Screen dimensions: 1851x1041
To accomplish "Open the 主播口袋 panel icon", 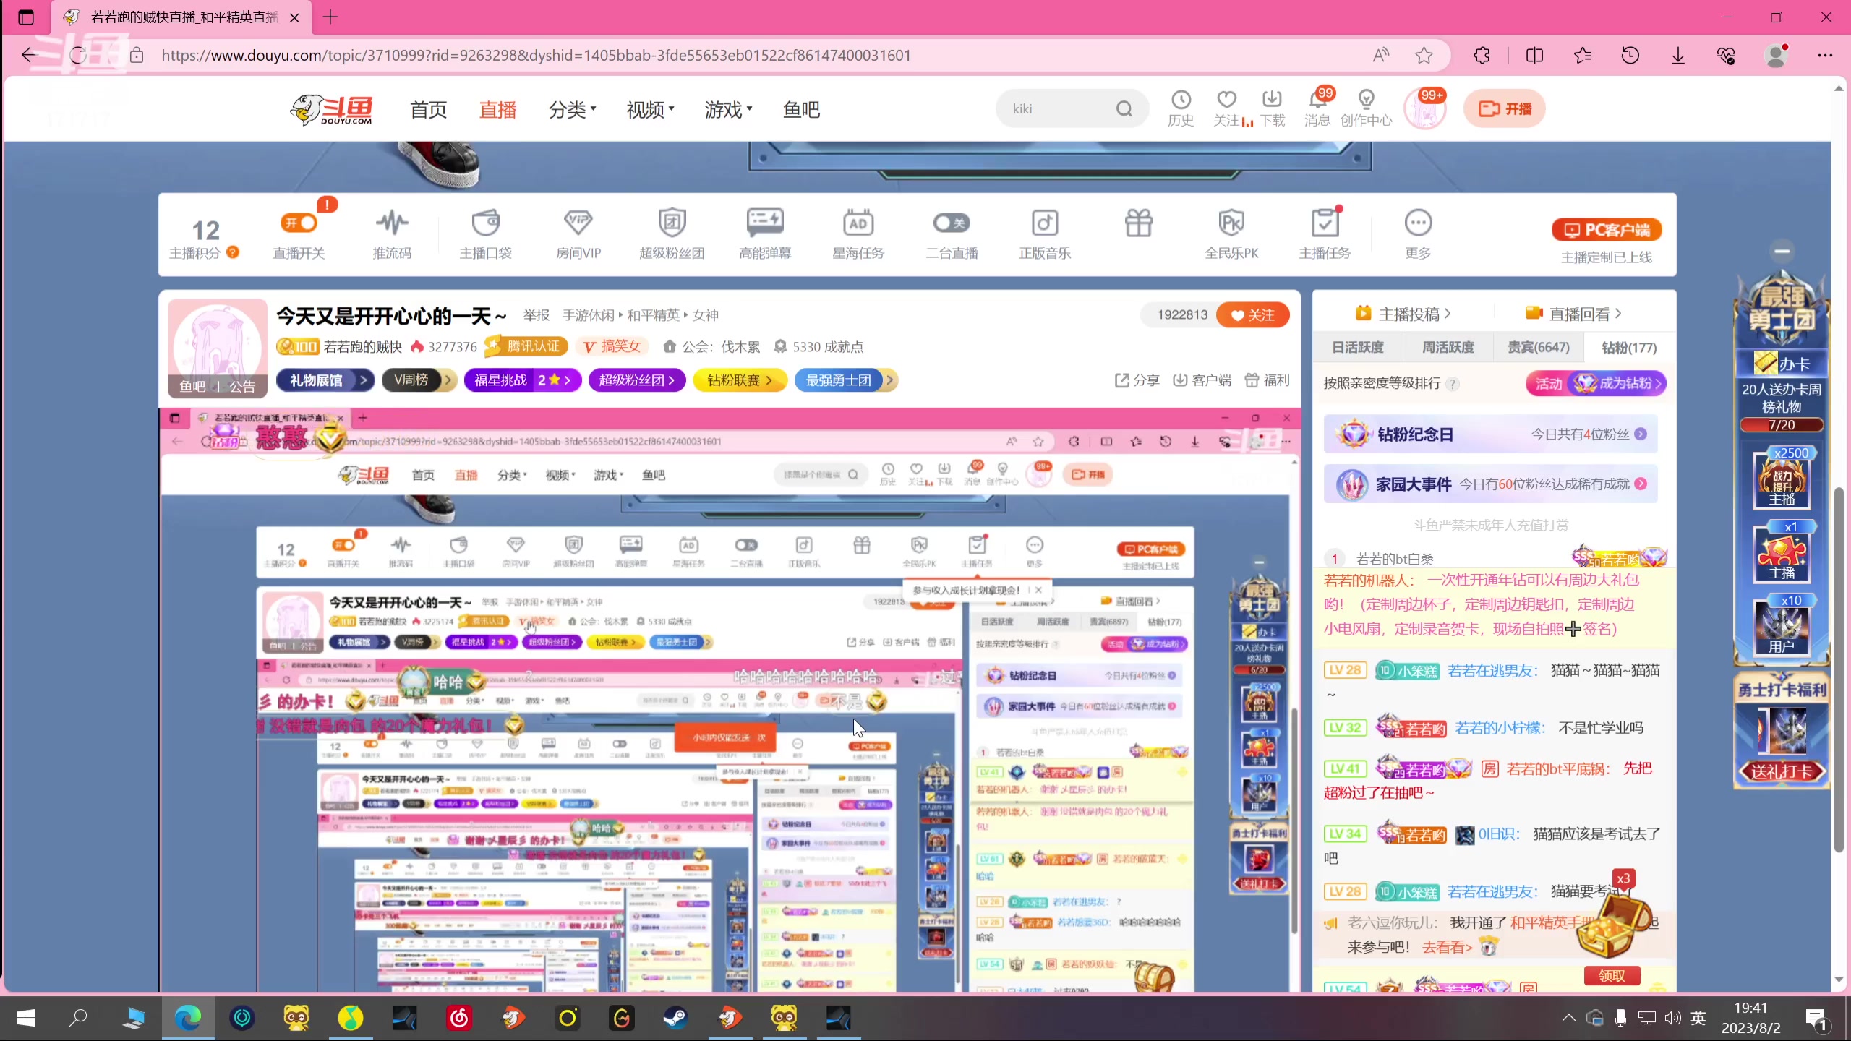I will (485, 231).
